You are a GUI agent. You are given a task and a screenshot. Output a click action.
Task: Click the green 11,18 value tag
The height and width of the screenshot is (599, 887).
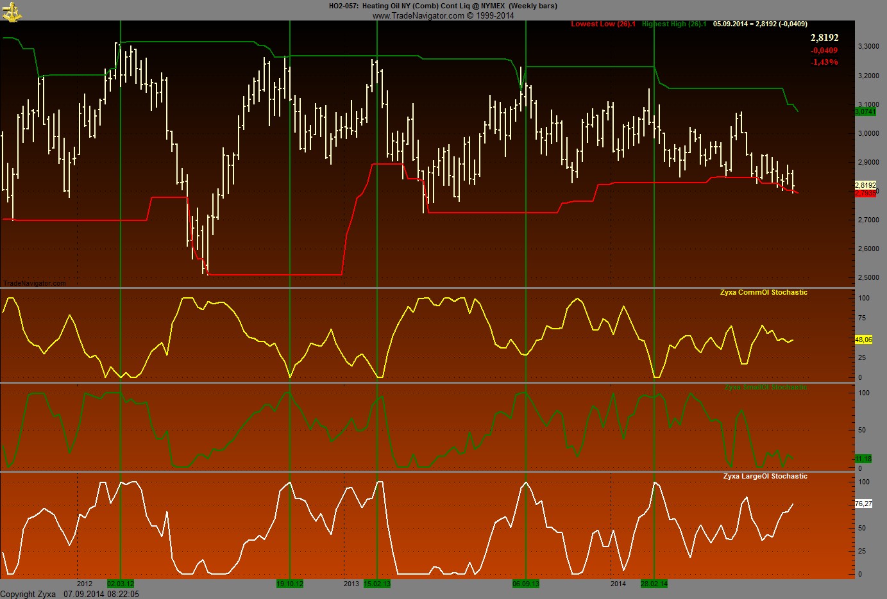click(863, 459)
